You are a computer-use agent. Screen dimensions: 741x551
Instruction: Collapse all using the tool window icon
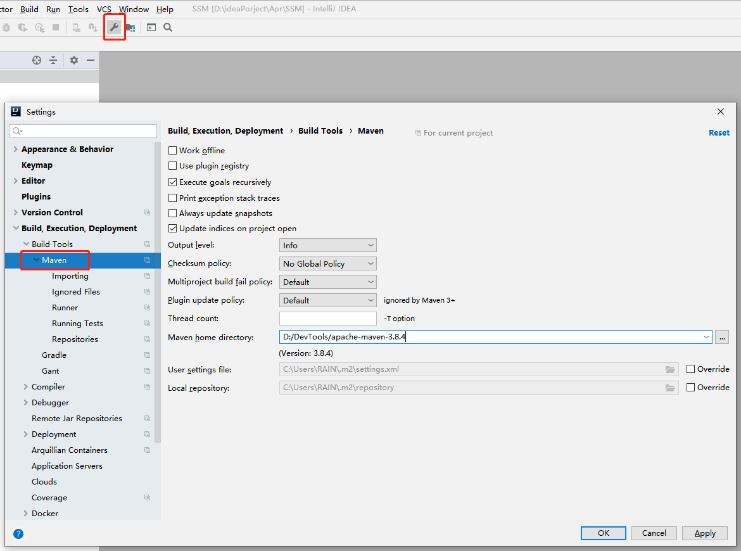point(53,60)
